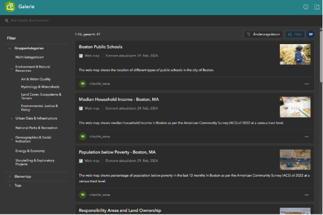Open more options for Median Household Income
Viewport: 323px width, 215px height.
(306, 137)
